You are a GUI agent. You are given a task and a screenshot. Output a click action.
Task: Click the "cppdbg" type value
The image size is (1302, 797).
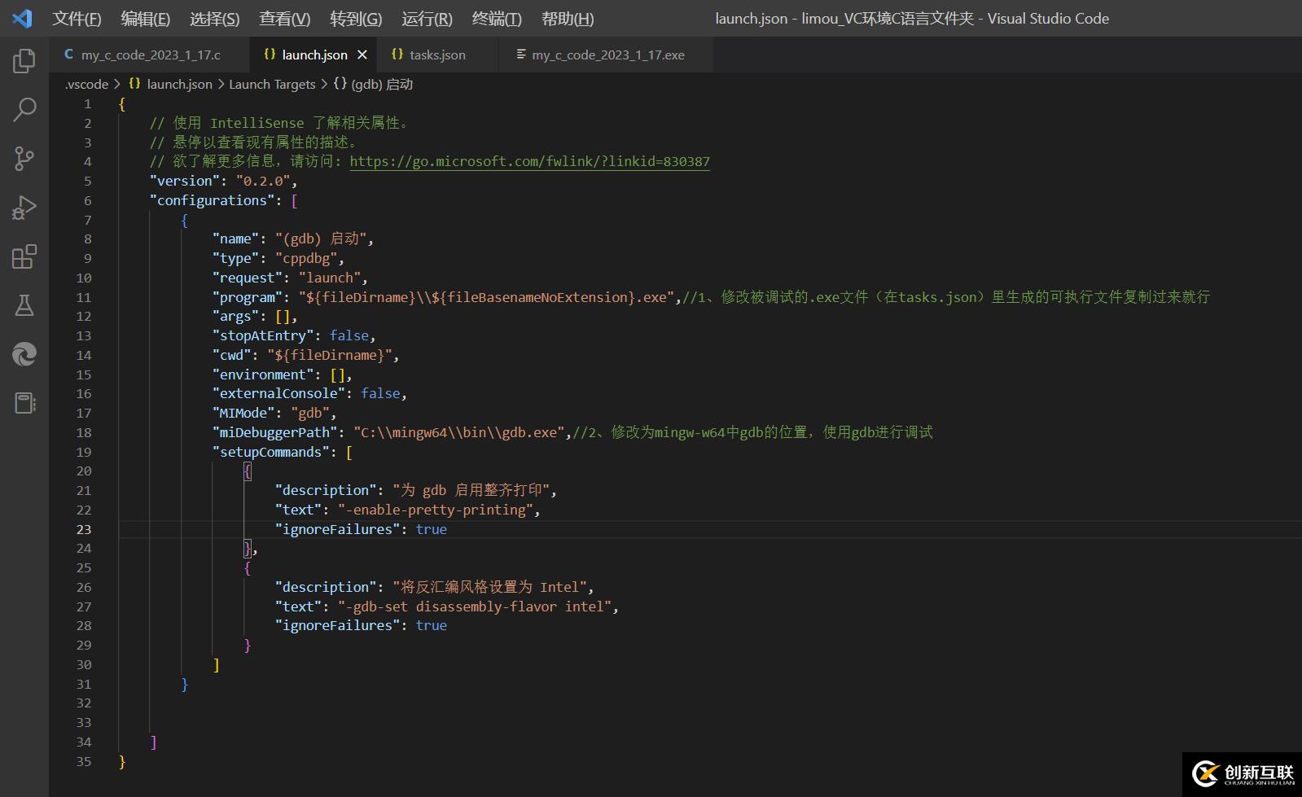tap(306, 258)
